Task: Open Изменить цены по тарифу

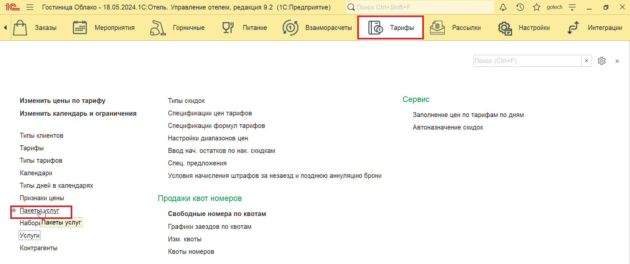Action: click(62, 101)
